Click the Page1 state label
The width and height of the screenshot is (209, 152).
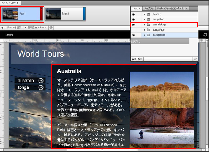tap(22, 14)
